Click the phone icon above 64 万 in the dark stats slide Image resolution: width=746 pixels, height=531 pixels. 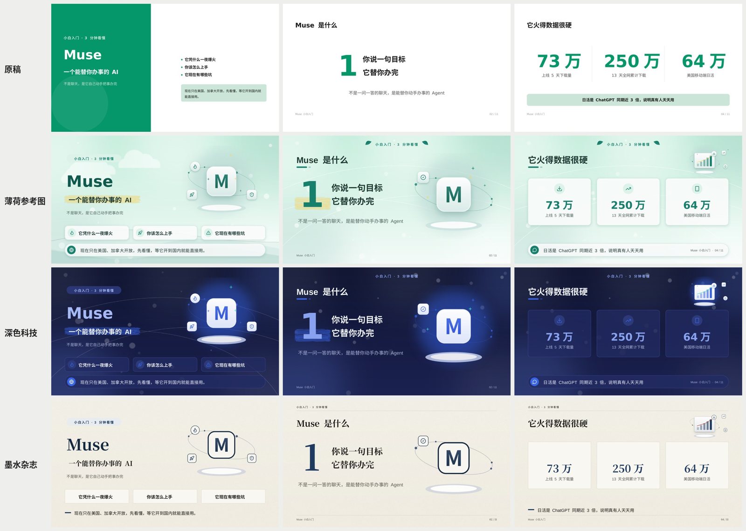[x=697, y=320]
